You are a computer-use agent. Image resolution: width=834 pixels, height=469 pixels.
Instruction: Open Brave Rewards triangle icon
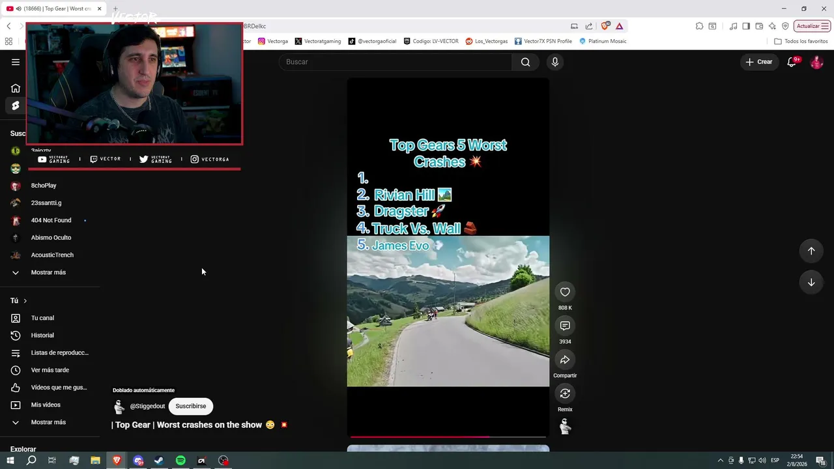(x=619, y=26)
